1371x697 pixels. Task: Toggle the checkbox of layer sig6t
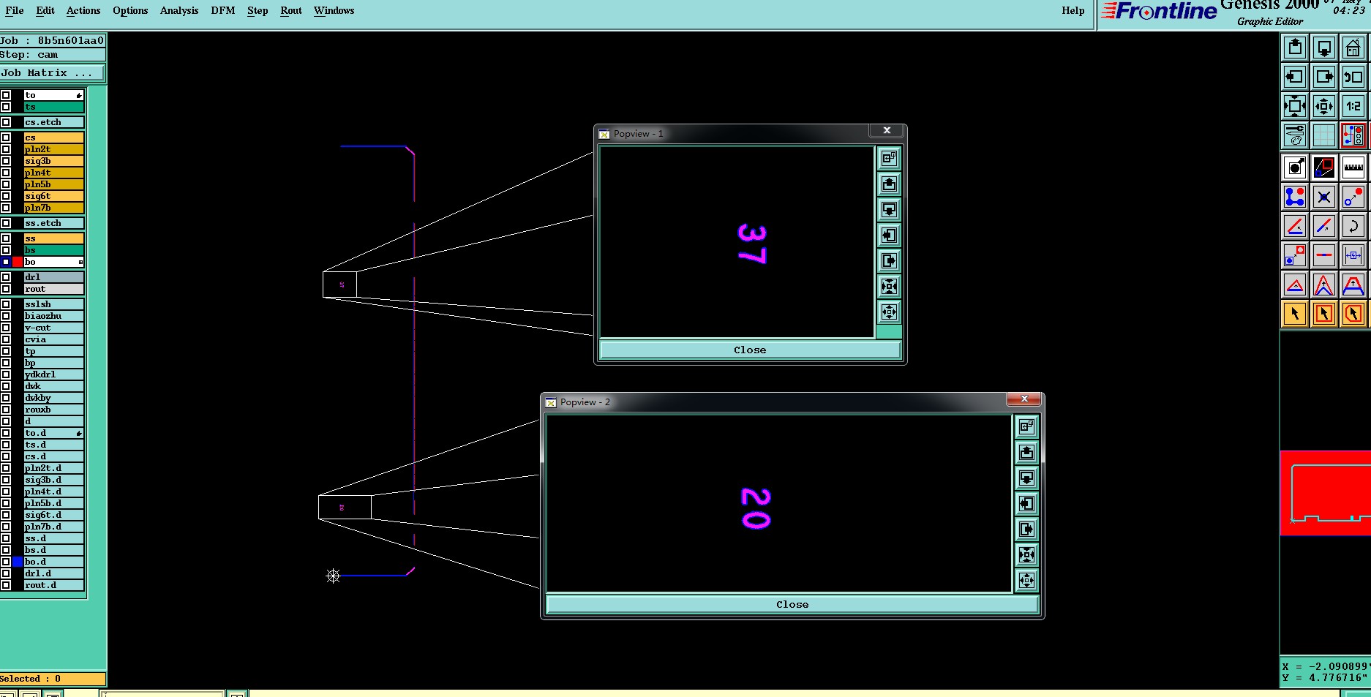point(6,196)
